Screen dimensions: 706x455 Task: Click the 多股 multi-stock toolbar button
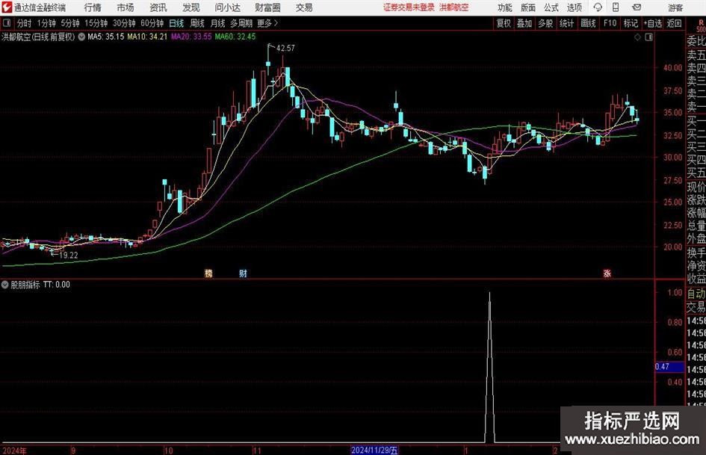(x=545, y=23)
